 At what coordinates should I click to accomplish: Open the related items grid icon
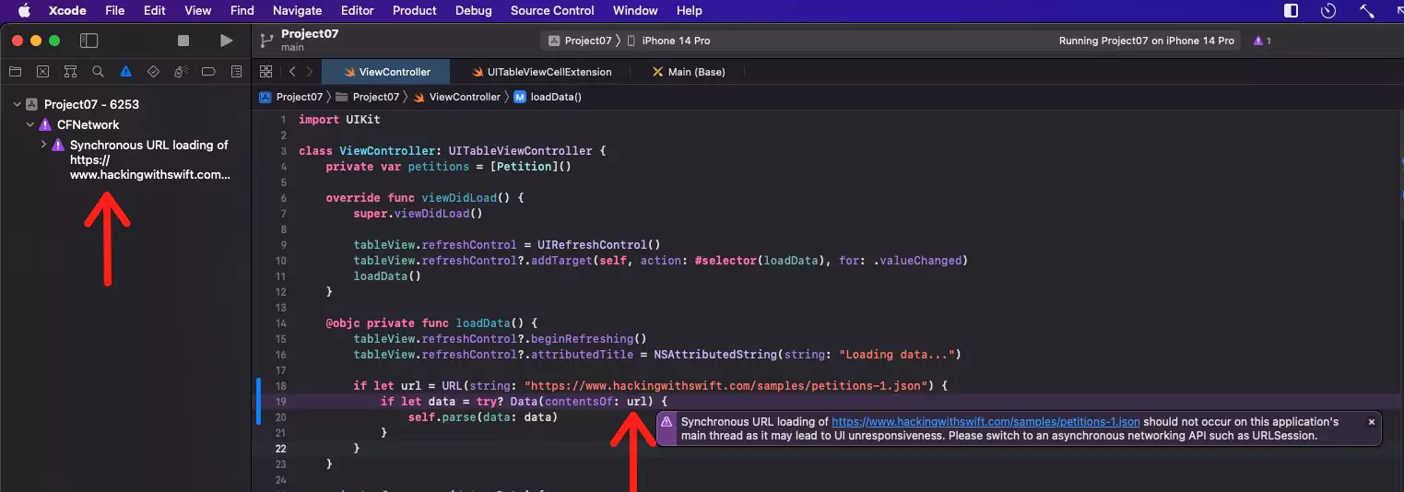266,72
